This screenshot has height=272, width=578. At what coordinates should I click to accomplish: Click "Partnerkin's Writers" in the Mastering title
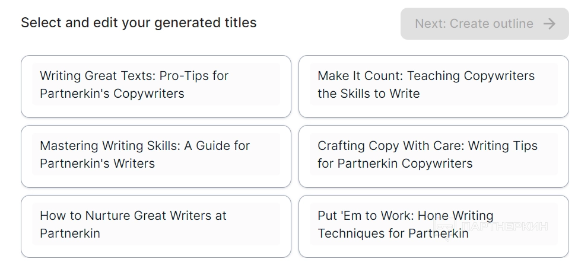[97, 164]
